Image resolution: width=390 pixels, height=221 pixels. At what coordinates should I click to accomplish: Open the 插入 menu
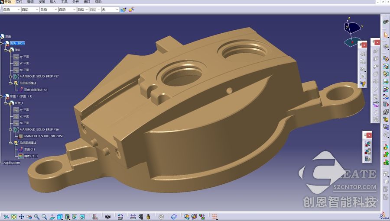click(x=53, y=2)
